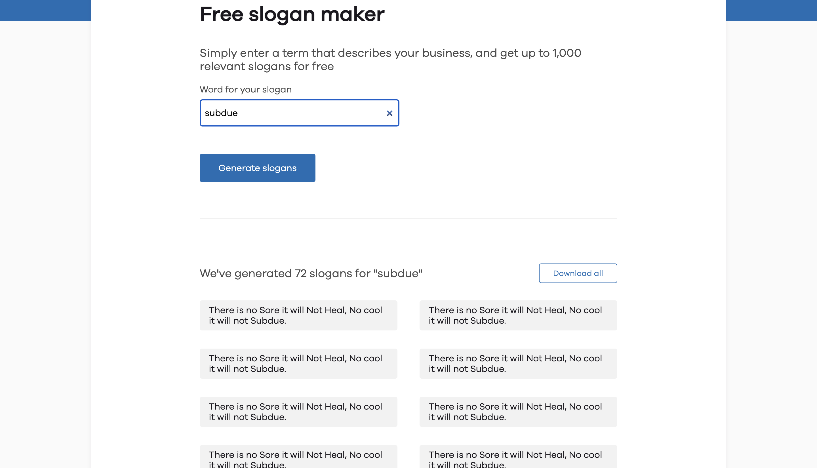Copy the first slogan in the right column
Viewport: 817px width, 468px height.
pos(518,315)
